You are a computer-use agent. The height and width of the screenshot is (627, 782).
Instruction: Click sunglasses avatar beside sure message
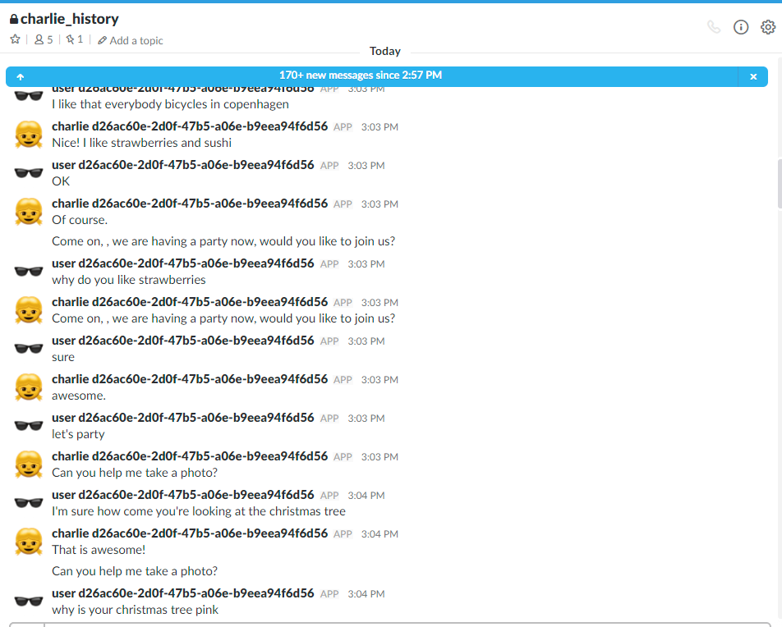tap(29, 349)
